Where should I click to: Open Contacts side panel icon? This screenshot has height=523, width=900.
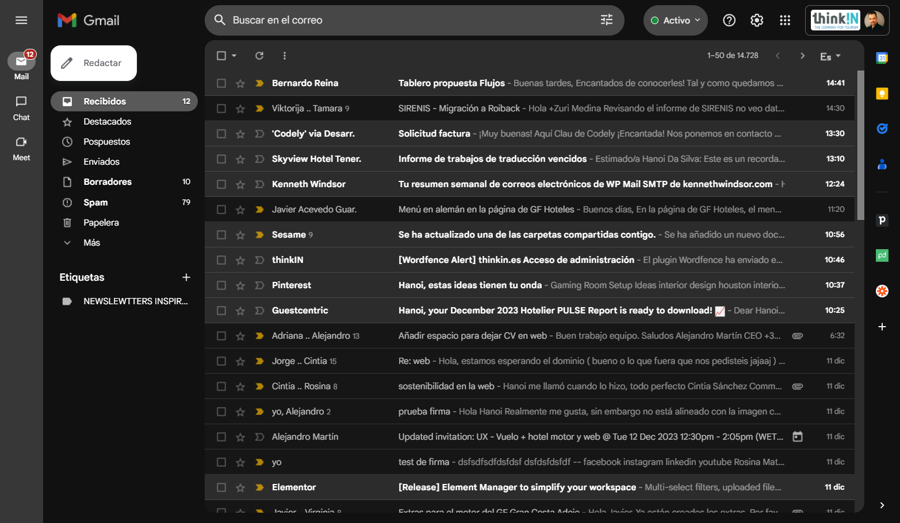point(882,165)
